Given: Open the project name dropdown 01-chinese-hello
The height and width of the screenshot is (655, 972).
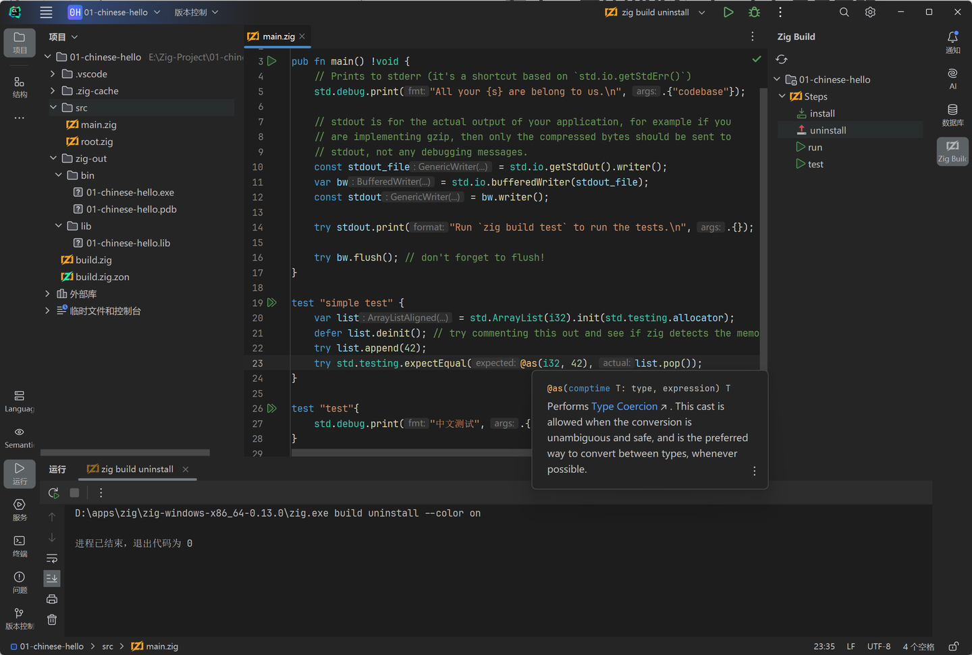Looking at the screenshot, I should [114, 12].
